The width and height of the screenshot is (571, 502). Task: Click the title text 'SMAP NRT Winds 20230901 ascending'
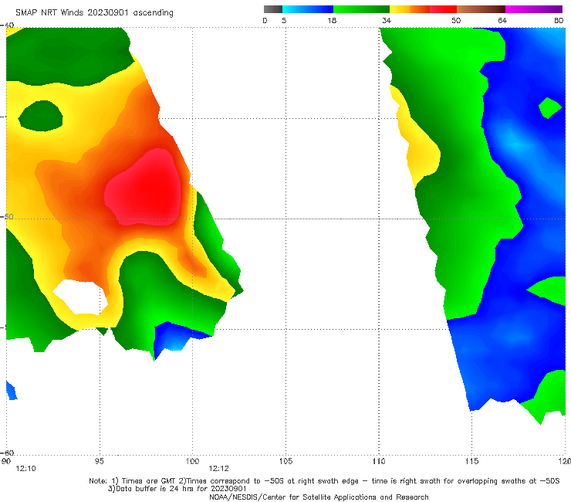(94, 12)
